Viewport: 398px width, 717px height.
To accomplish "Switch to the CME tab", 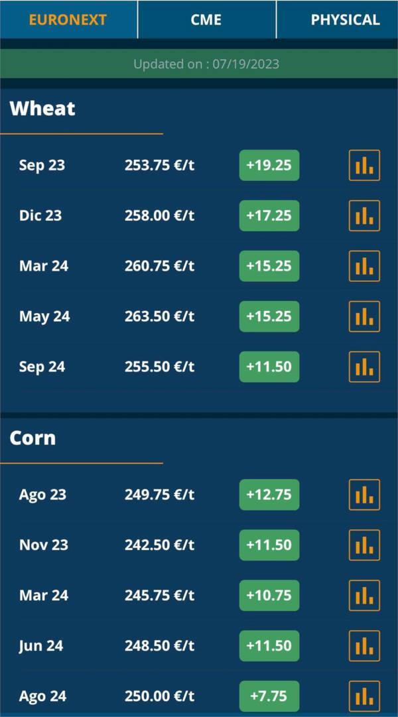I will [206, 20].
